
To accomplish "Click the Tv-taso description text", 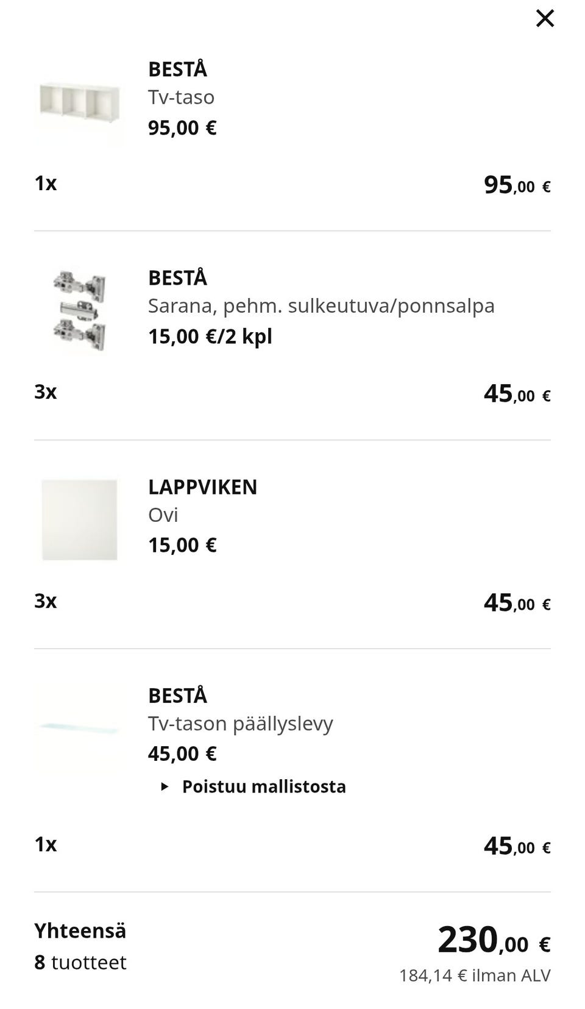I will coord(181,98).
